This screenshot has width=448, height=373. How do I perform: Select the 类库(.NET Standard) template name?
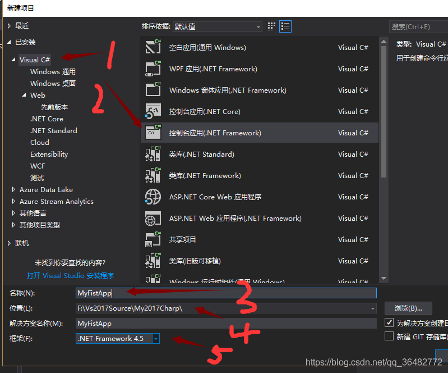[x=201, y=154]
